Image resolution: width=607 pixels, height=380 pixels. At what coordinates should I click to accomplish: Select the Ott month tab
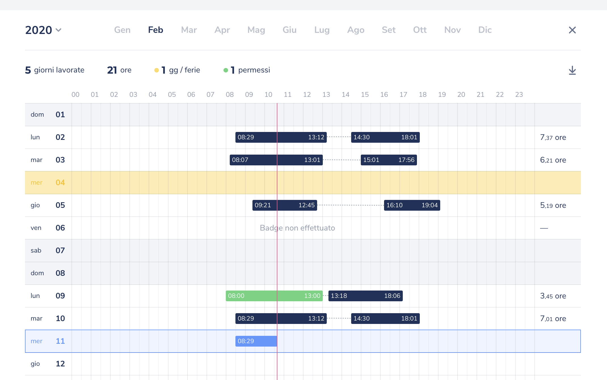(x=420, y=30)
